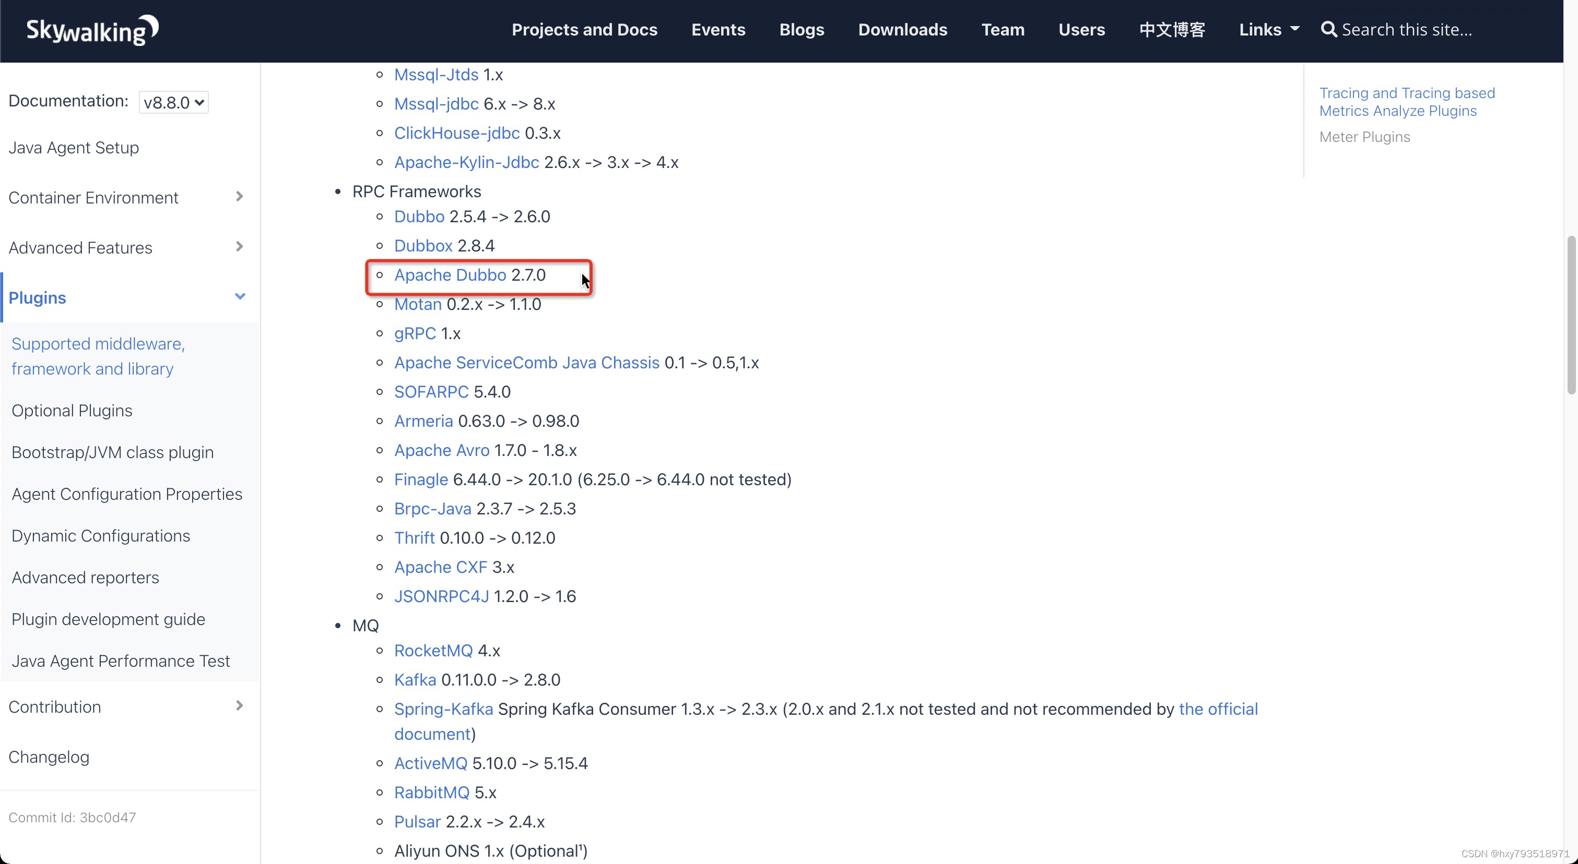Open Plugin development guide page
The image size is (1578, 864).
pyautogui.click(x=109, y=619)
